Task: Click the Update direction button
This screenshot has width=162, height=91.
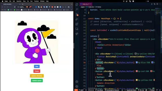Action: [37, 76]
